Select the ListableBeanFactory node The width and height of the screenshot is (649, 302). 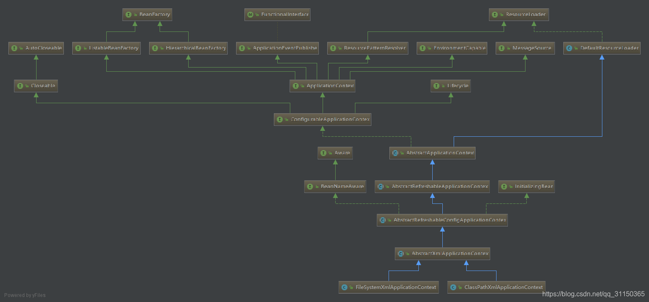coord(106,48)
